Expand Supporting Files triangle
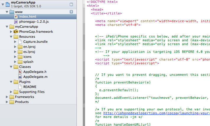The width and height of the screenshot is (210, 126). click(x=11, y=92)
